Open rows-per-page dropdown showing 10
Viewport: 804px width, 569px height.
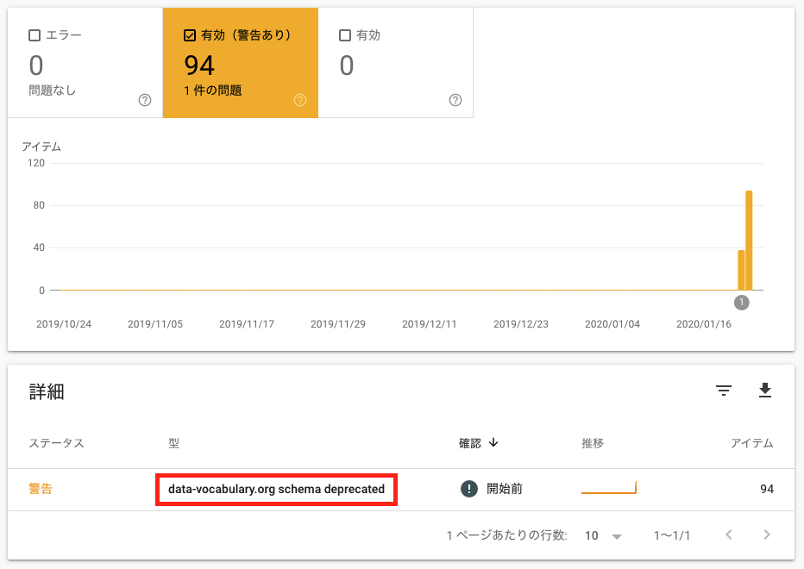coord(603,535)
